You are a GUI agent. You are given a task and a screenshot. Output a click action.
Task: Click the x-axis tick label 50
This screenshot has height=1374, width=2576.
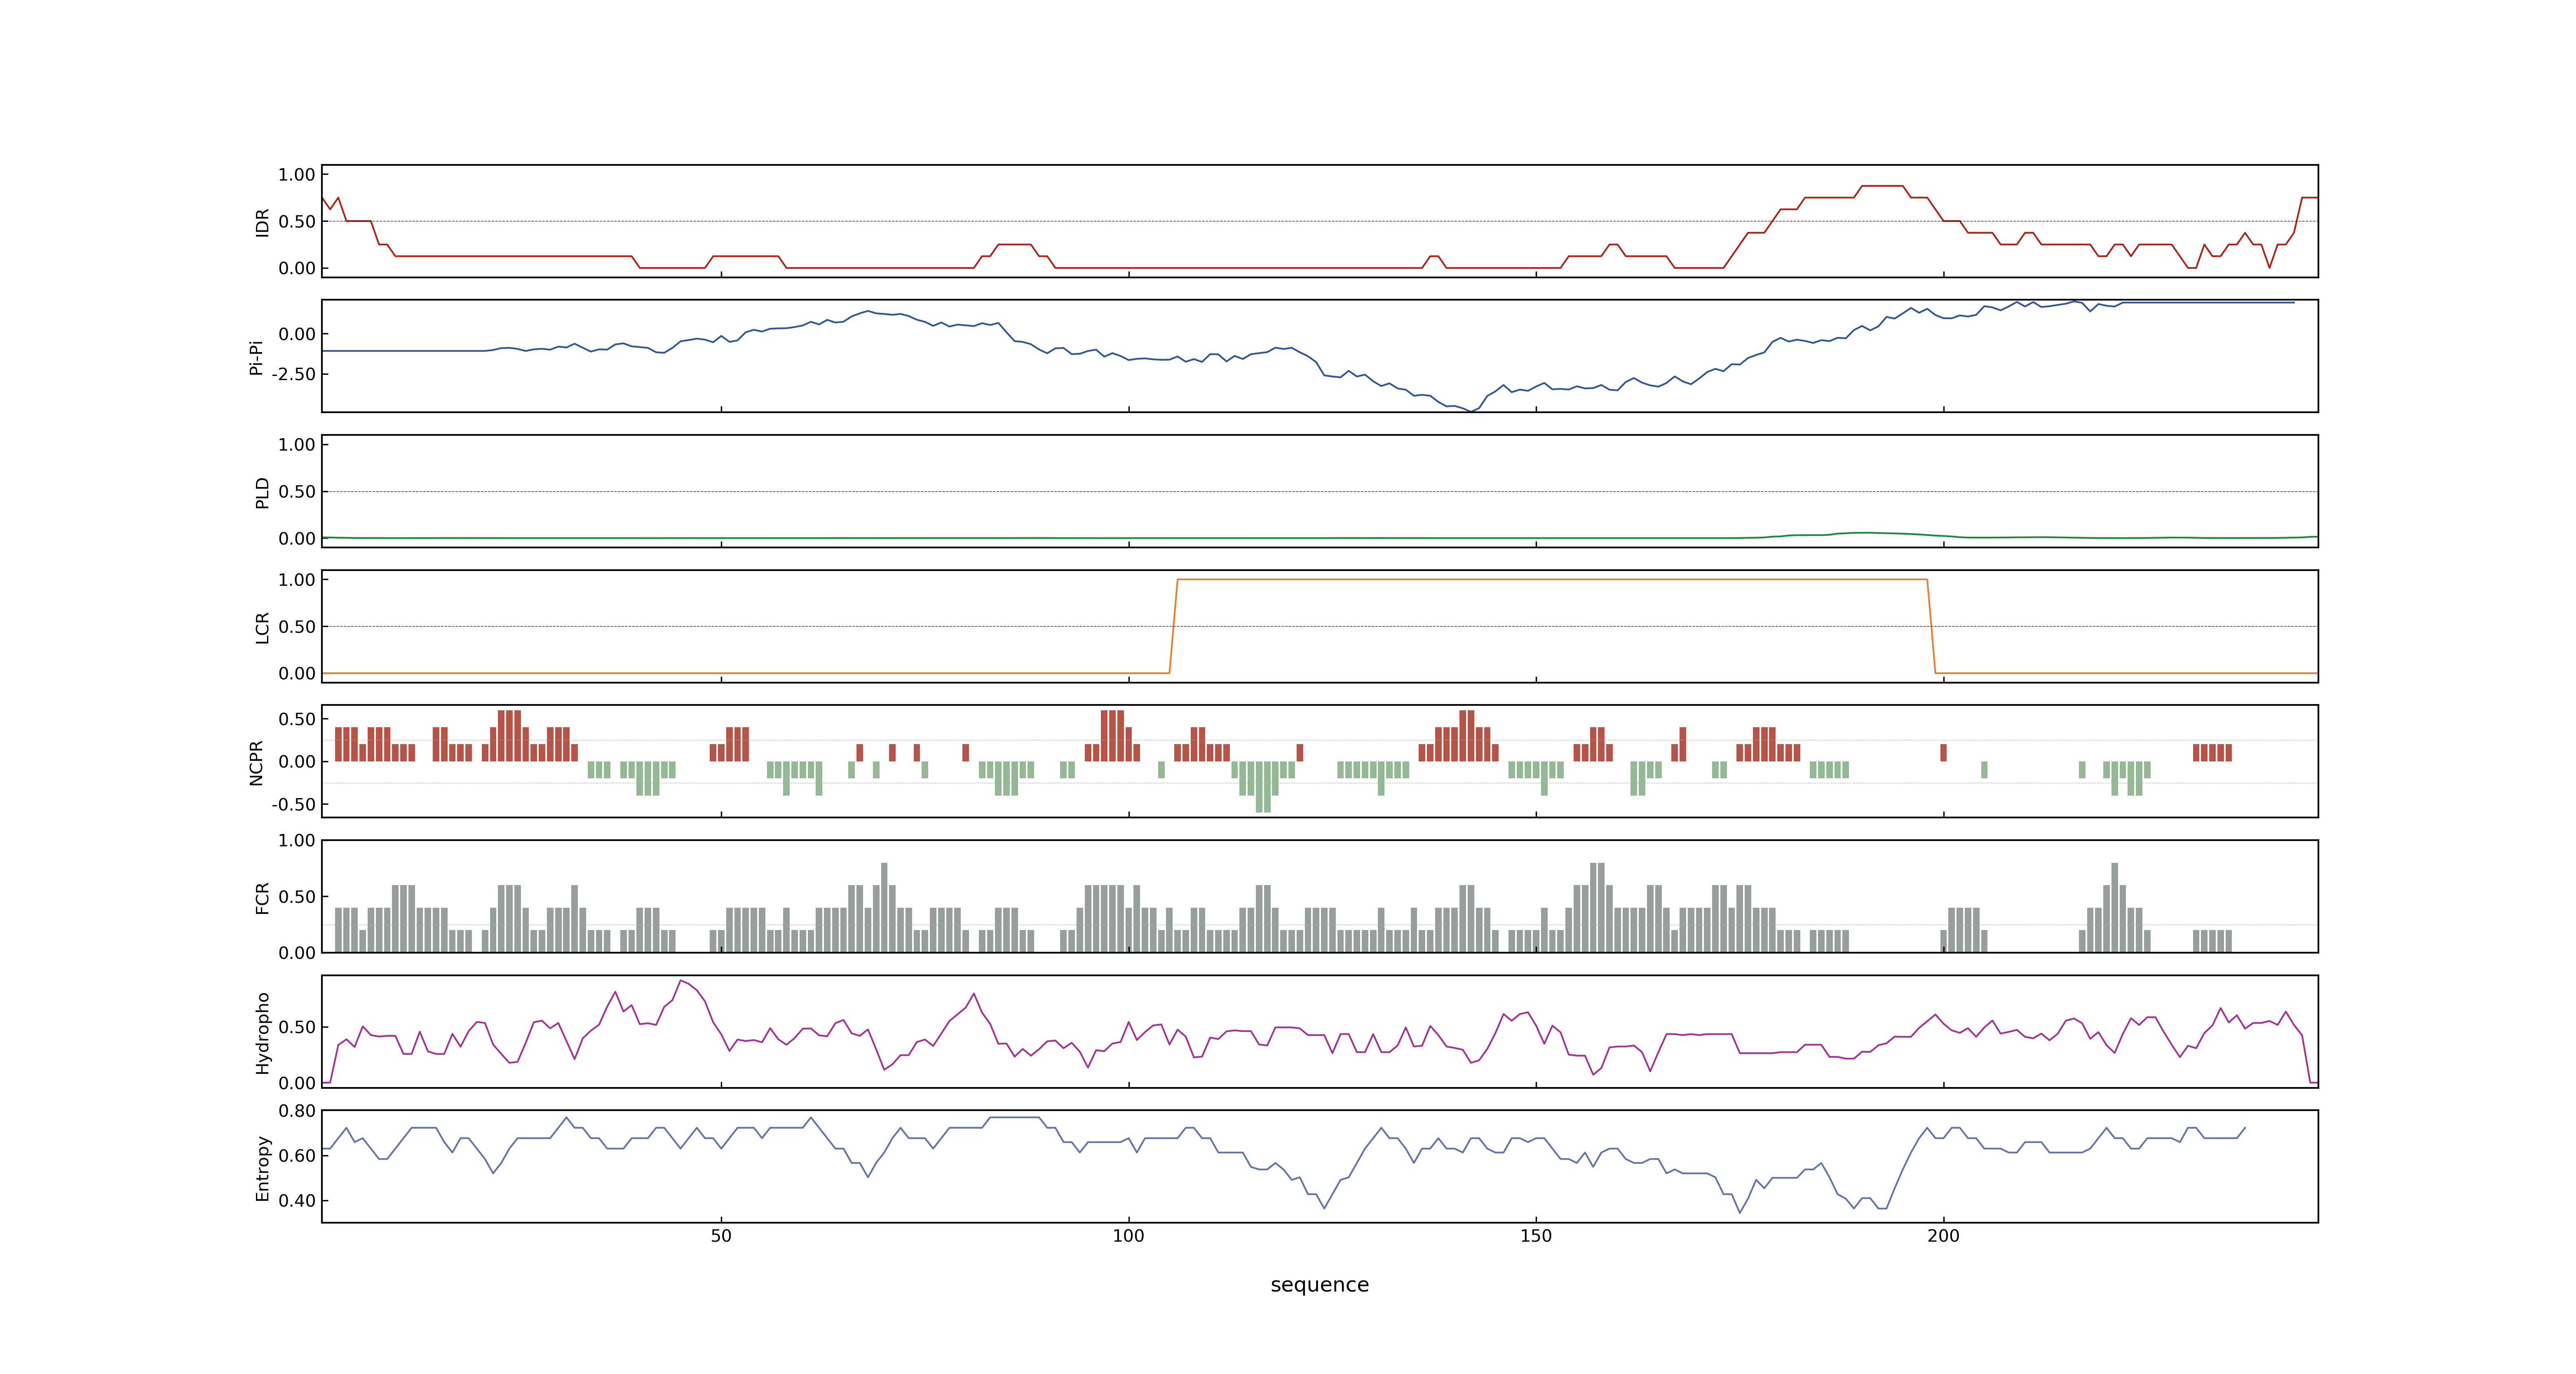click(721, 1236)
